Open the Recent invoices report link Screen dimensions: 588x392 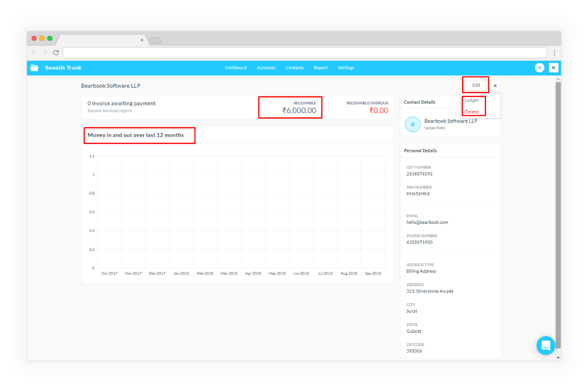pyautogui.click(x=110, y=111)
